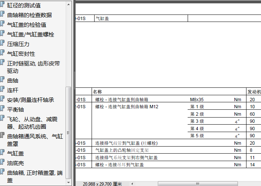261x186 pixels.
Task: Jump to 平衡轴 bookmark
Action: click(16, 109)
